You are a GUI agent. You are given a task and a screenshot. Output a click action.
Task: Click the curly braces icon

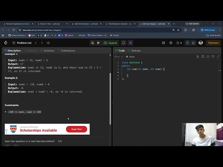pos(208,56)
